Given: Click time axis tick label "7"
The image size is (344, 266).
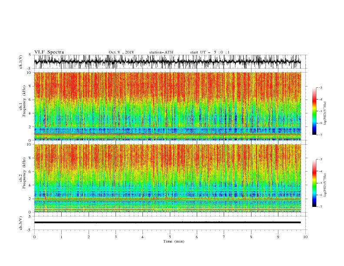Looking at the screenshot, I should pos(224,237).
